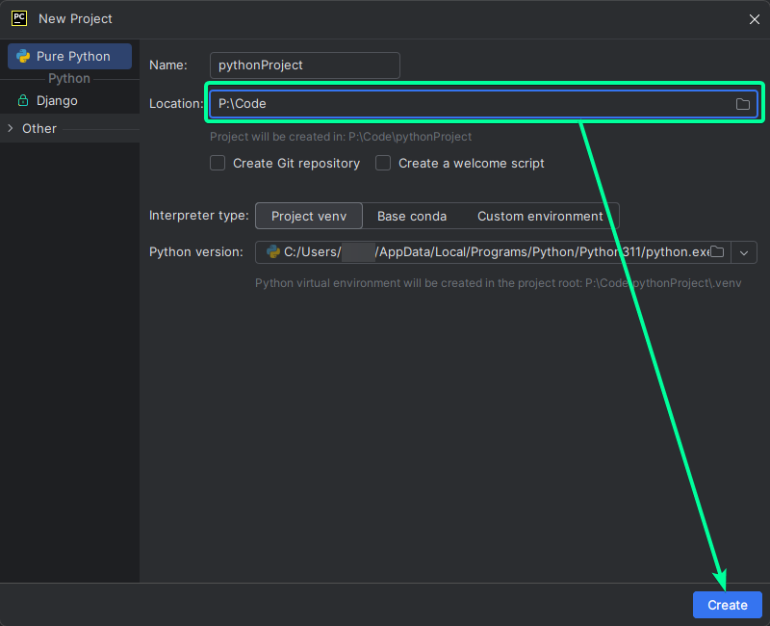Select Base conda interpreter type
This screenshot has width=770, height=626.
tap(412, 216)
